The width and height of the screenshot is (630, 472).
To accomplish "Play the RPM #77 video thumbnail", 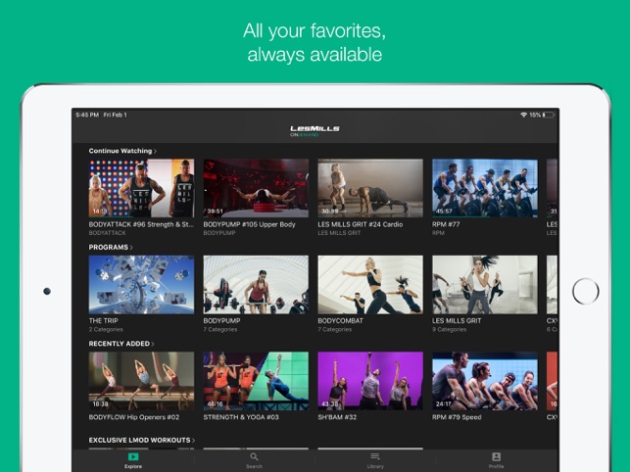I will (x=485, y=188).
